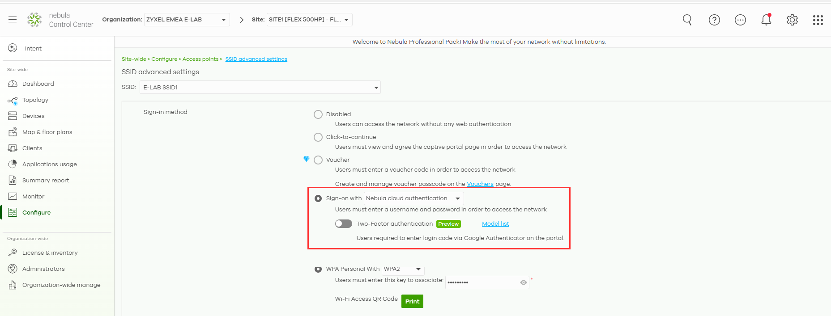
Task: Click the WPA key password field
Action: (x=482, y=282)
